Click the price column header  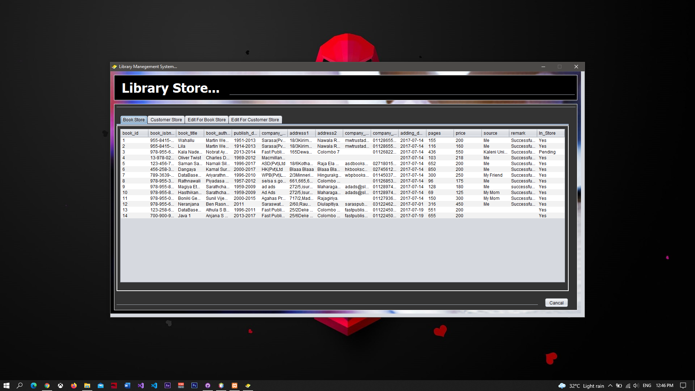click(467, 133)
